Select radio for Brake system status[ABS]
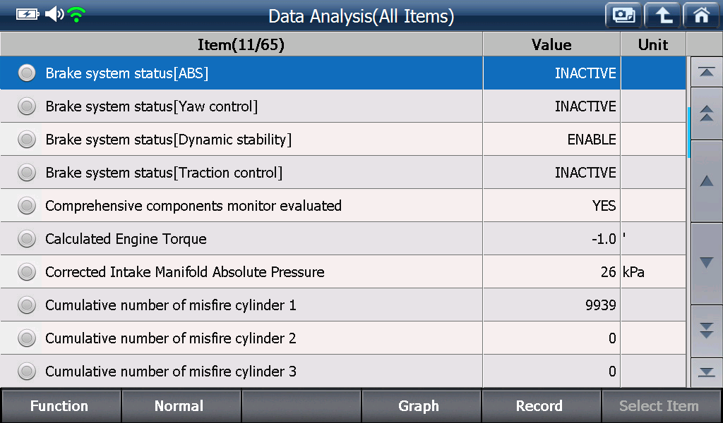 tap(27, 73)
